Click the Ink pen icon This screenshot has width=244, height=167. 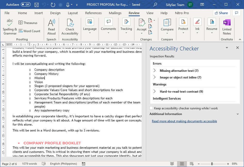[197, 22]
